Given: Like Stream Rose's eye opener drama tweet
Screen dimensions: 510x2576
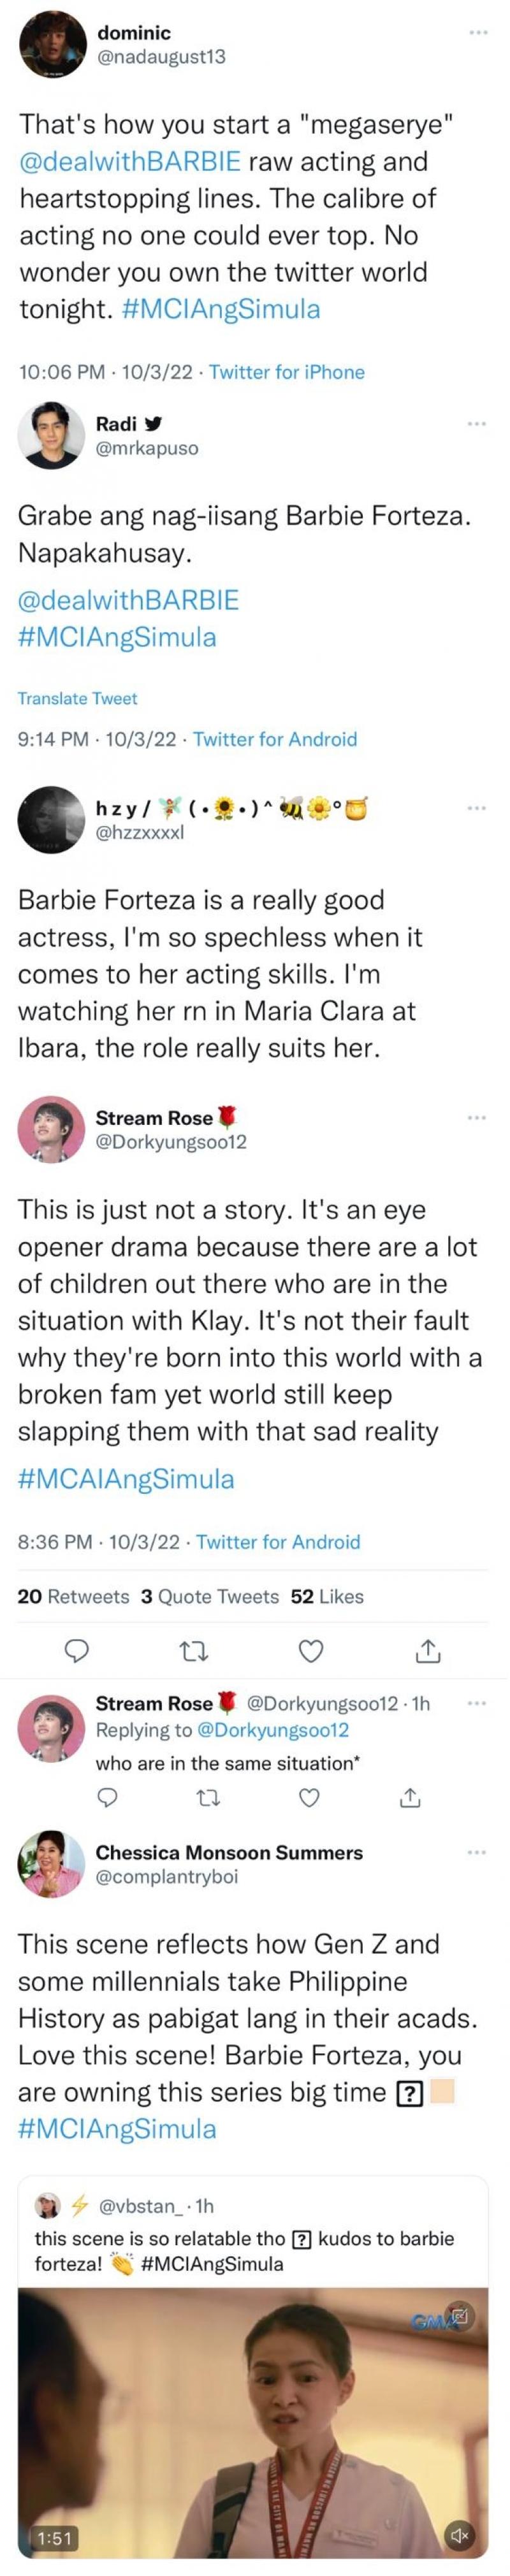Looking at the screenshot, I should tap(312, 1651).
